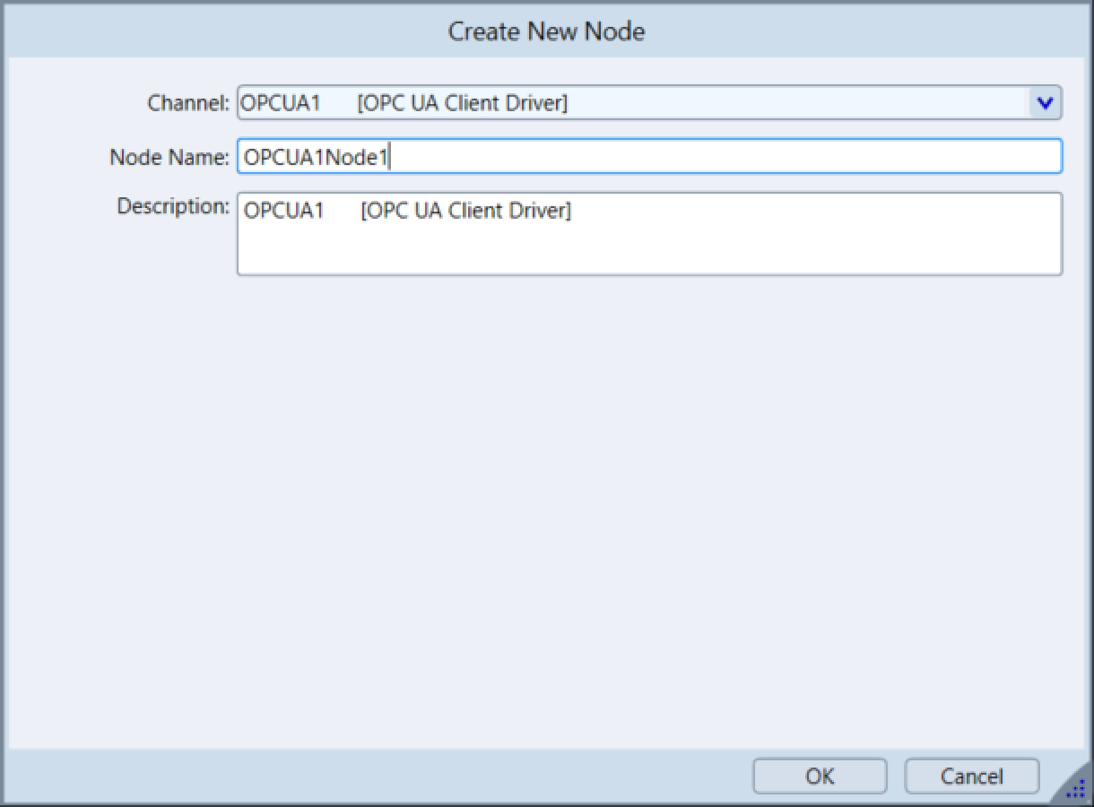This screenshot has height=807, width=1094.
Task: Click [OPC UA Client Driver] in Description box
Action: click(465, 212)
